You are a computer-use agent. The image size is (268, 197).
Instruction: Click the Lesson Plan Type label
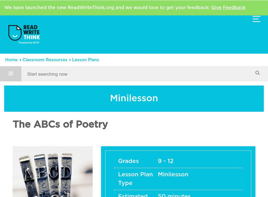[135, 179]
